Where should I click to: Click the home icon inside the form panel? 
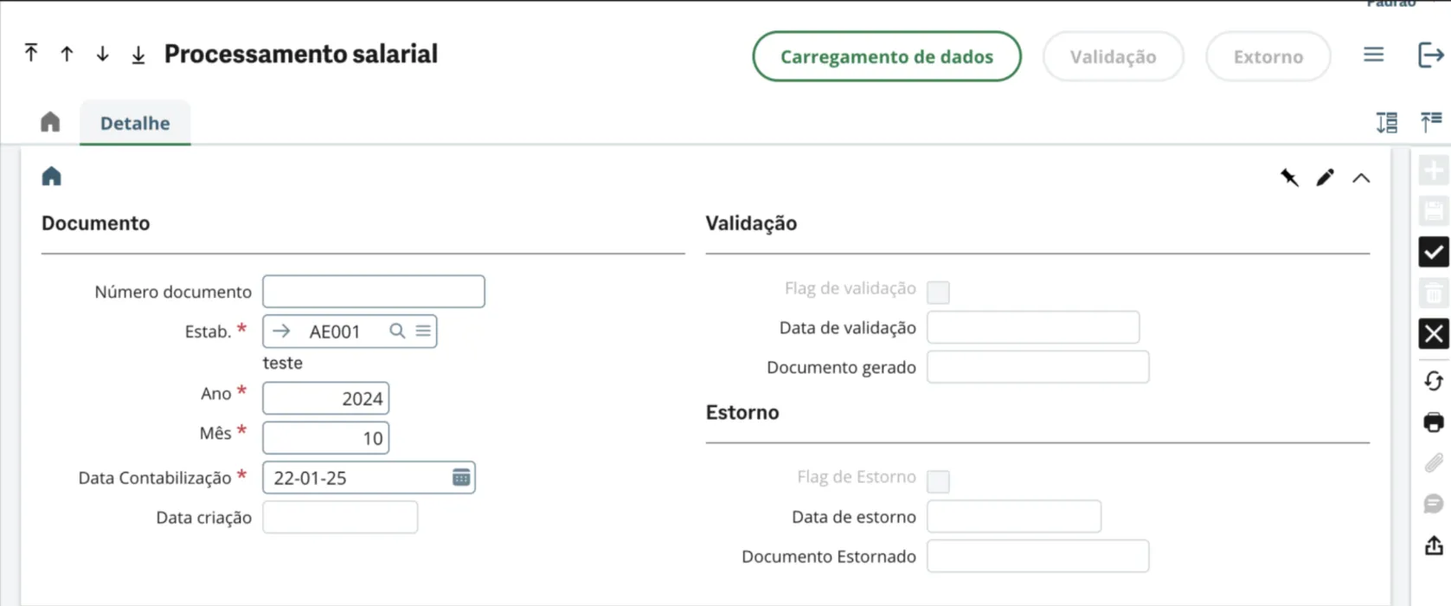52,177
